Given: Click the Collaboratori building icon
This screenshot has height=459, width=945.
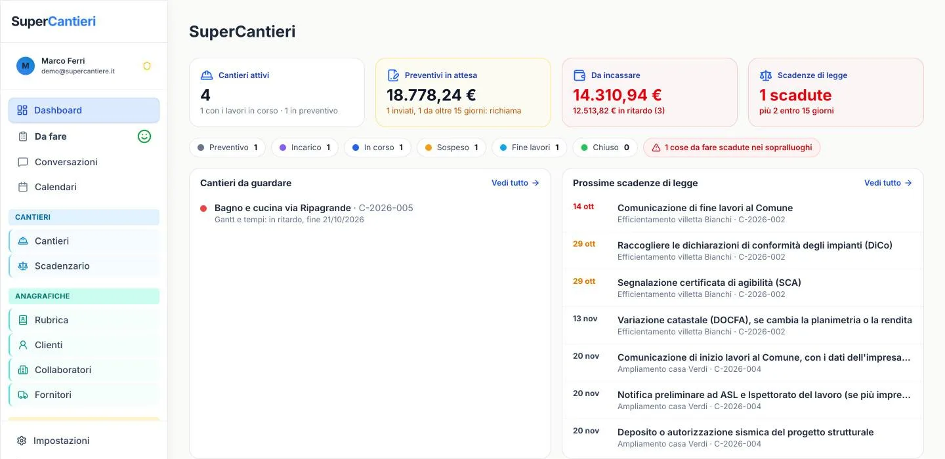Looking at the screenshot, I should point(23,370).
